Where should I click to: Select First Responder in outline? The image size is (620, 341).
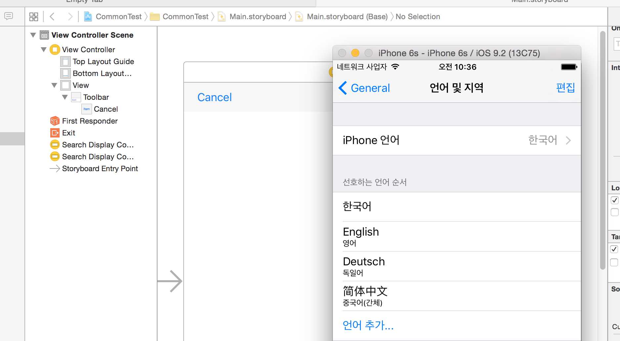(90, 121)
